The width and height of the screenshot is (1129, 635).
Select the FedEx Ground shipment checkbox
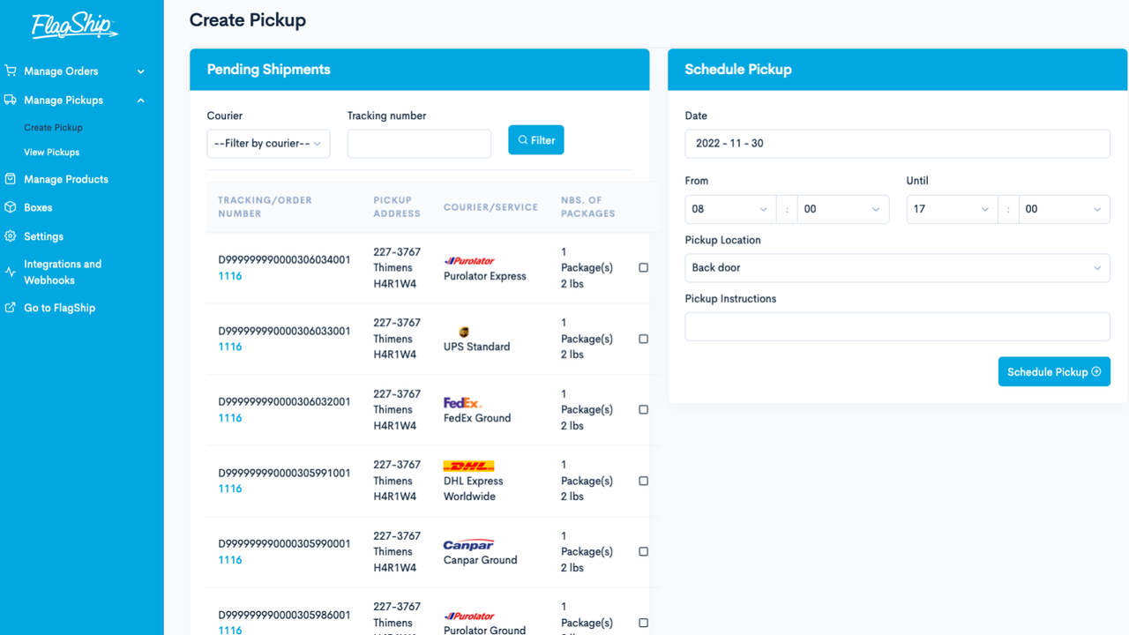click(643, 410)
